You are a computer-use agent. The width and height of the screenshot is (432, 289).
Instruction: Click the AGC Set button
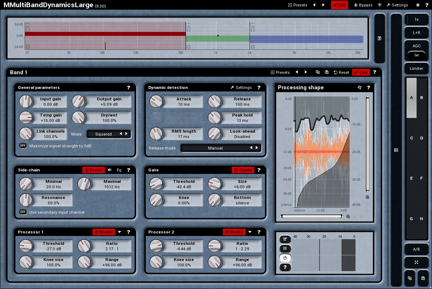(416, 55)
